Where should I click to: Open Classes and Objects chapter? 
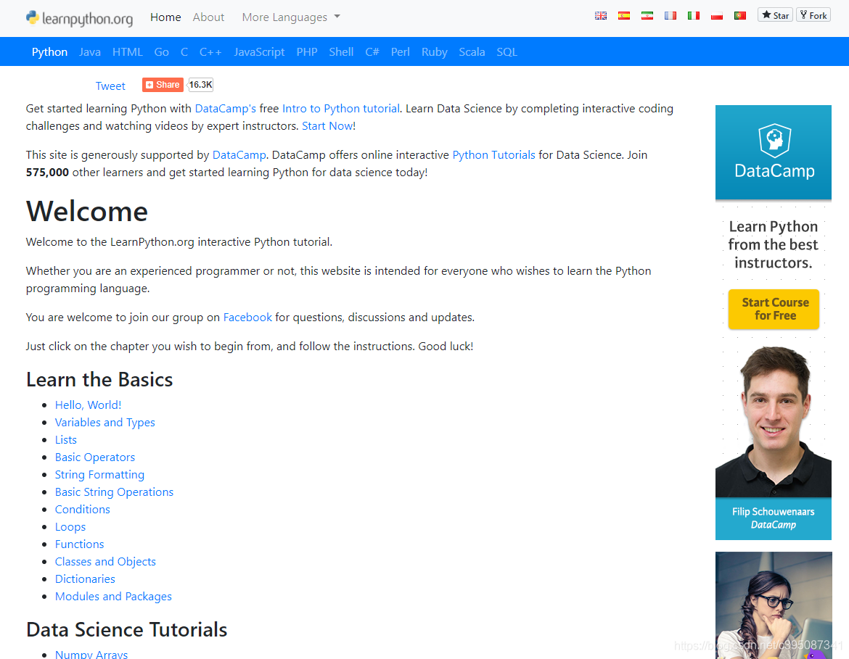106,562
